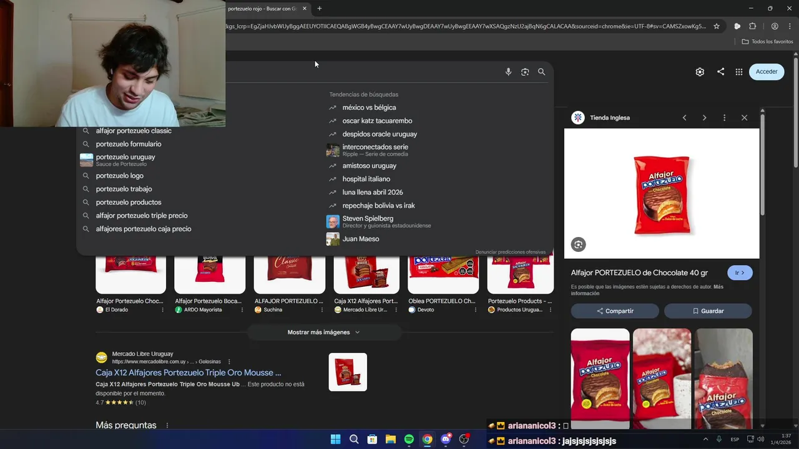
Task: Click the Guardar button
Action: point(708,311)
